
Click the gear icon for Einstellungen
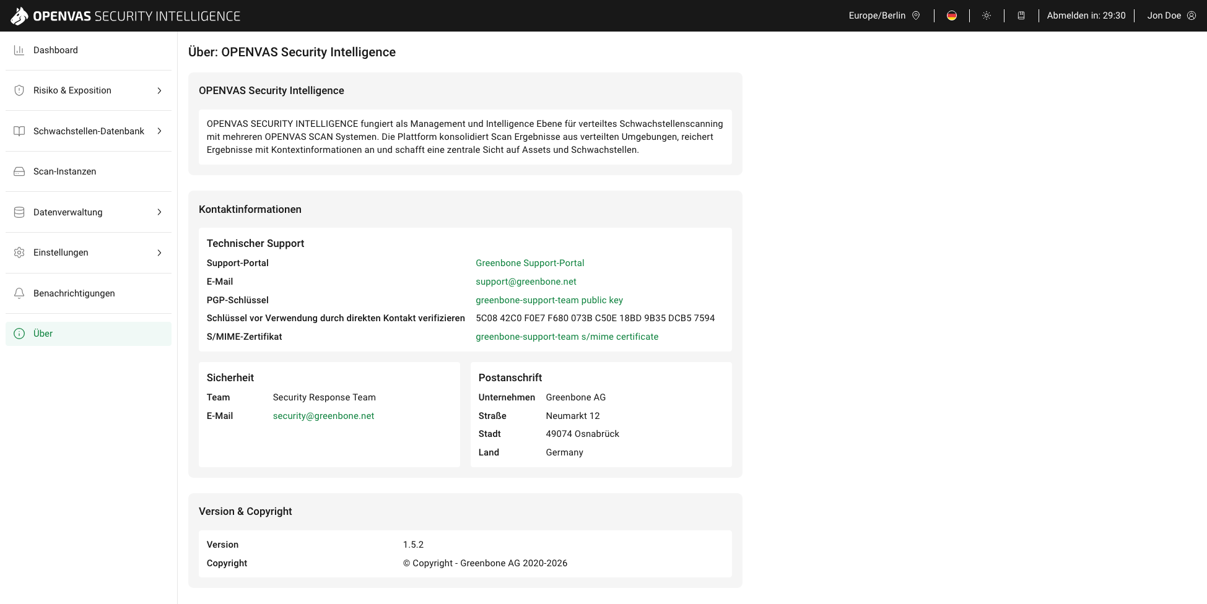[19, 252]
